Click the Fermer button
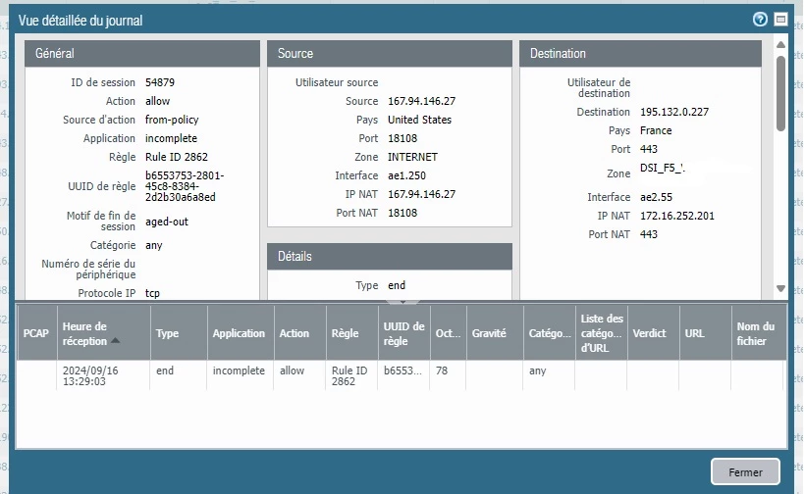This screenshot has width=804, height=494. (745, 472)
